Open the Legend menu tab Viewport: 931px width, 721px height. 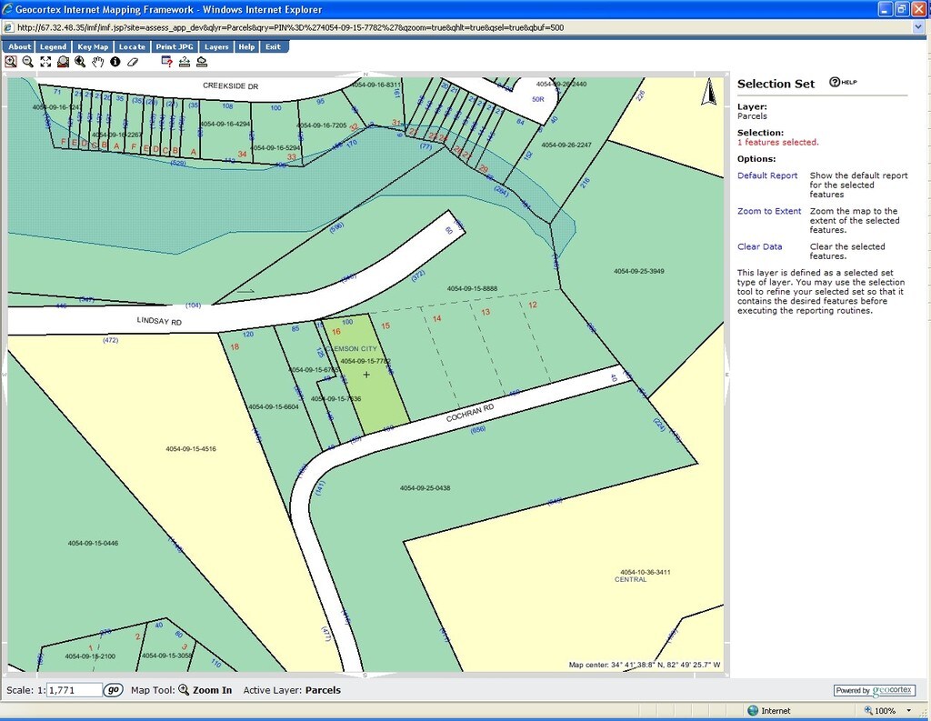coord(53,46)
